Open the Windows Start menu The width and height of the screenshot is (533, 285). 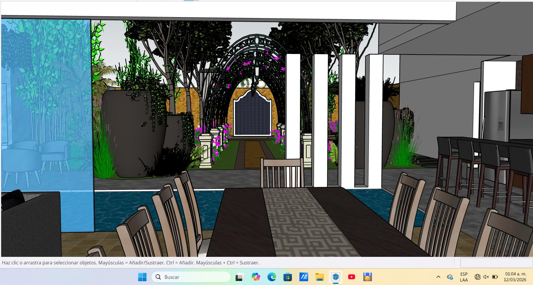142,277
